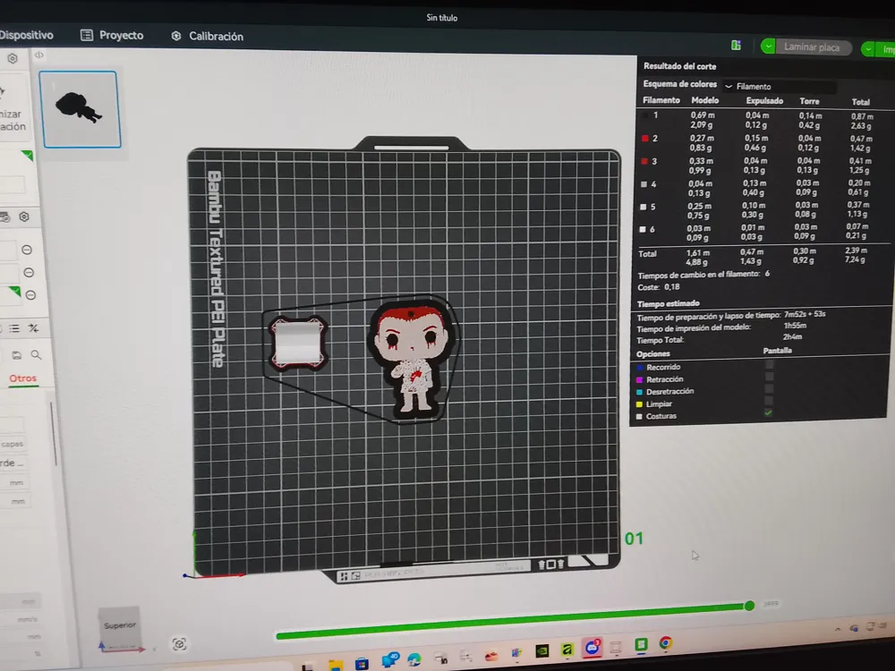Click the plate arrange icon on the bed

point(344,576)
